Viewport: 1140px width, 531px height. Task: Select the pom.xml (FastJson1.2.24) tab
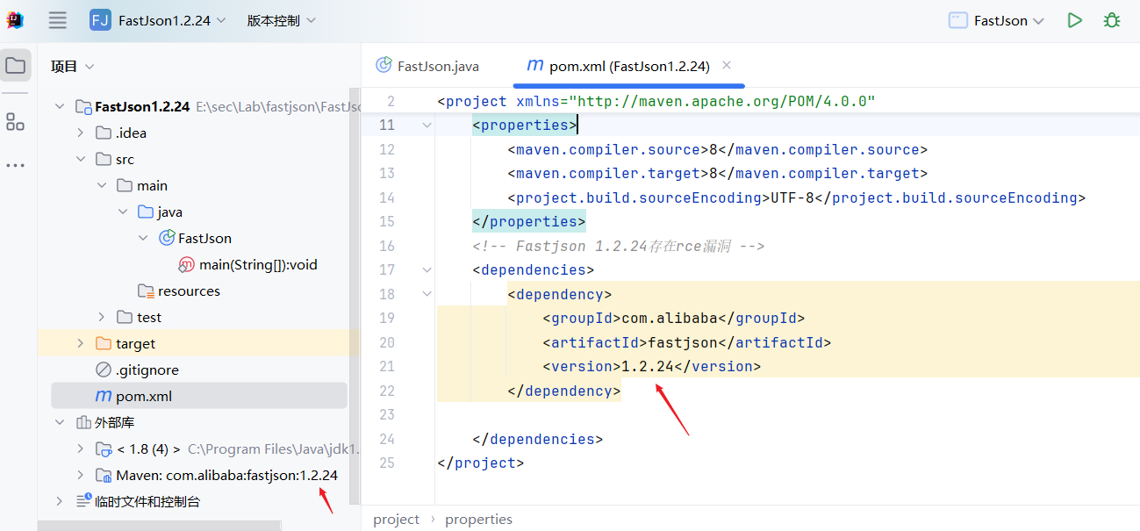(x=629, y=66)
